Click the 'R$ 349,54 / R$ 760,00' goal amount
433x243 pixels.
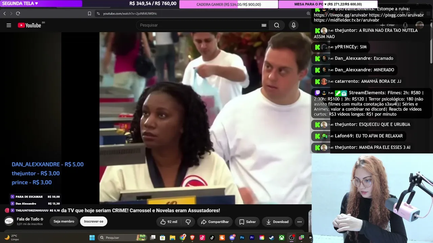pyautogui.click(x=153, y=3)
